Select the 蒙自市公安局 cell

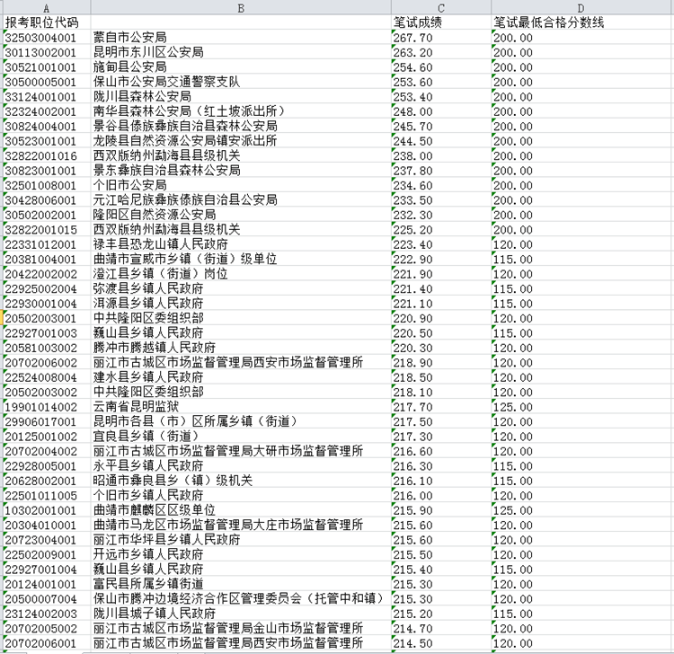241,38
